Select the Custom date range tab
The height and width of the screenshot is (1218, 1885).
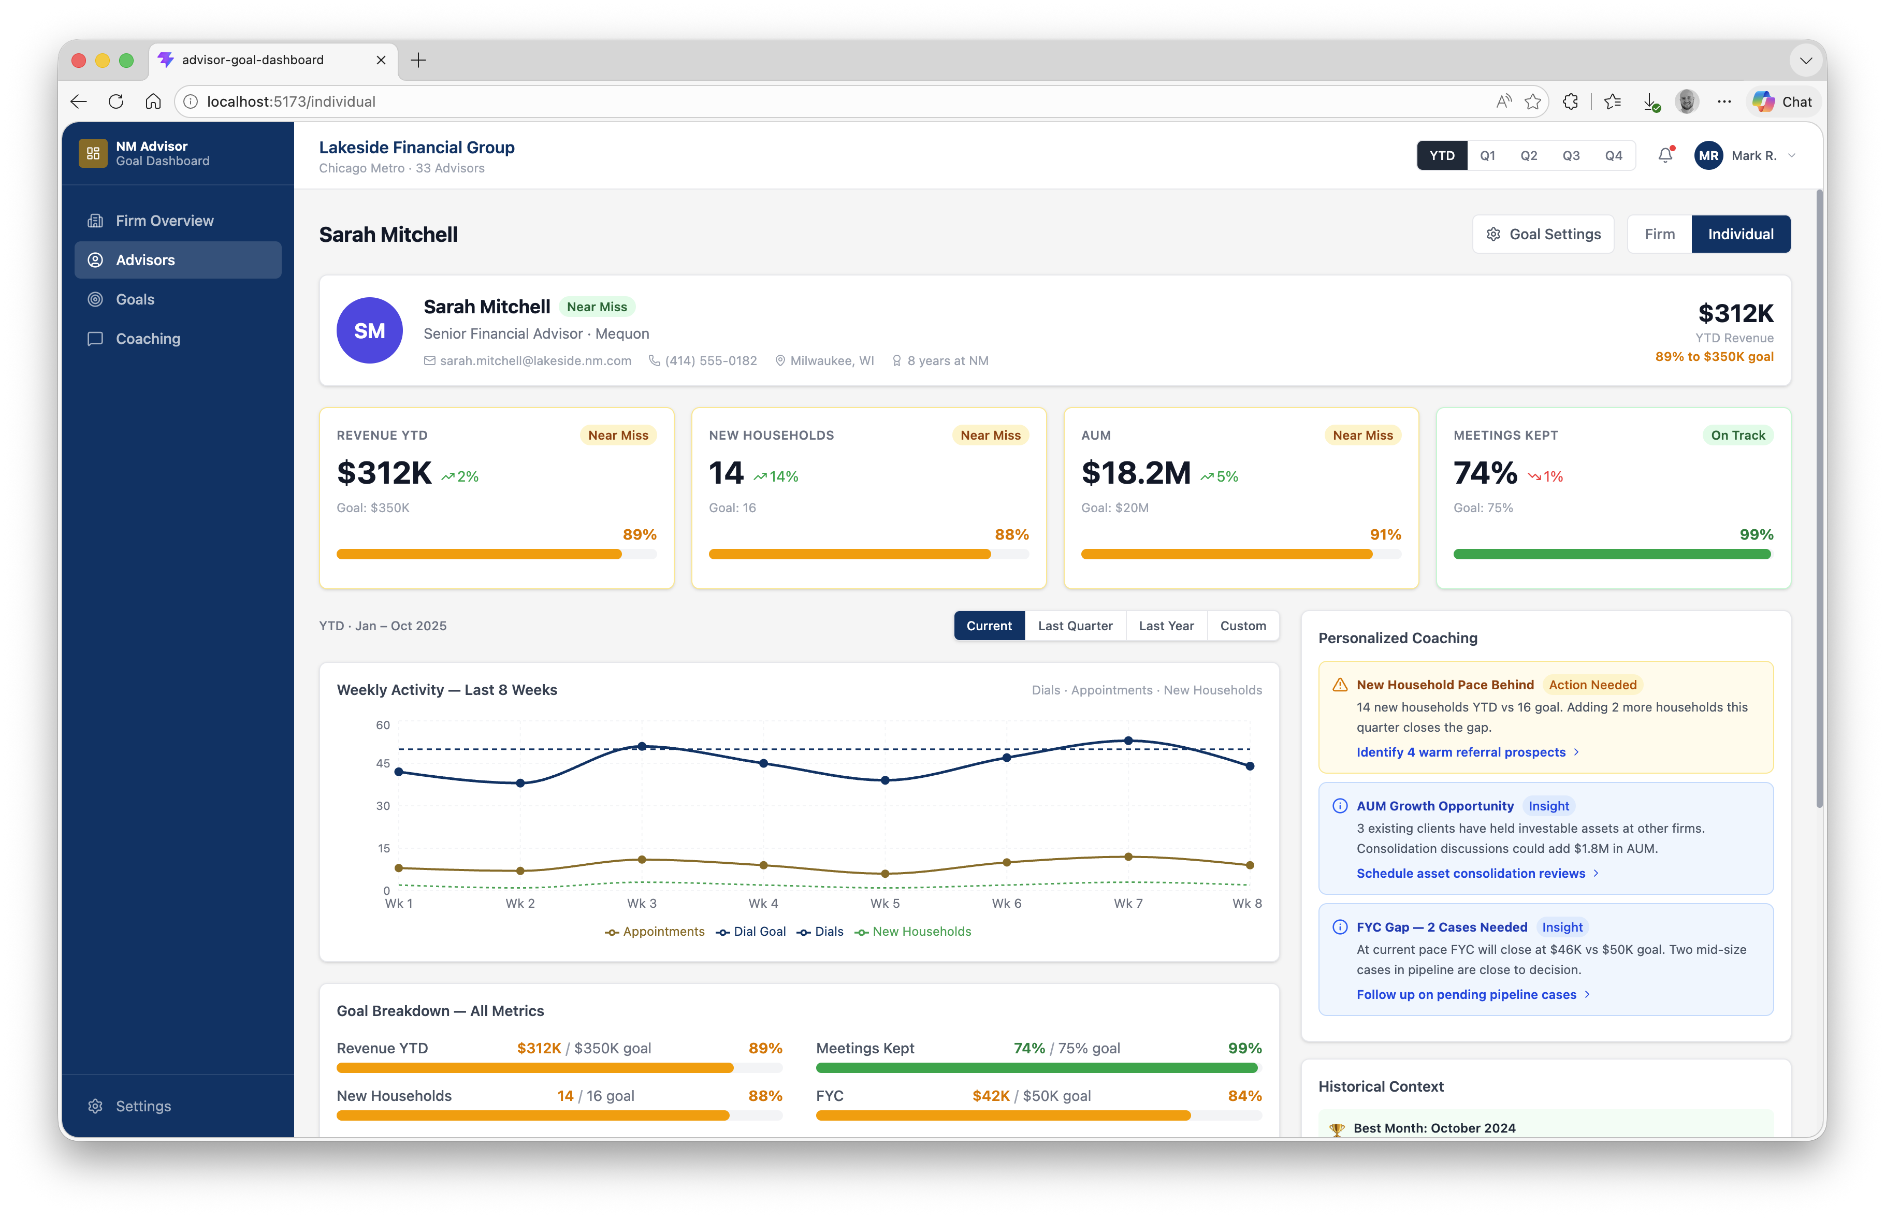pos(1242,626)
